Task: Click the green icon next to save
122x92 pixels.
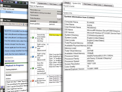Action: [x=20, y=3]
